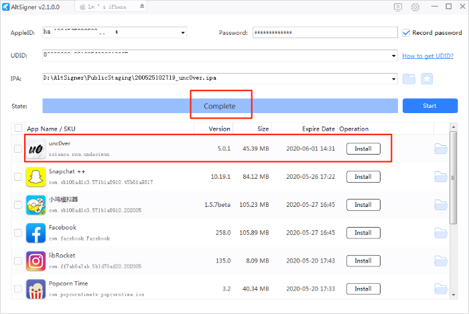Open the settings gear icon
This screenshot has width=469, height=314.
coord(415,7)
